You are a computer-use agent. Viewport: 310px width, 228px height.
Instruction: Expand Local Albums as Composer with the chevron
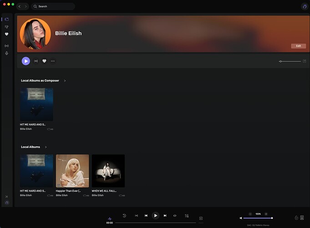tap(65, 81)
